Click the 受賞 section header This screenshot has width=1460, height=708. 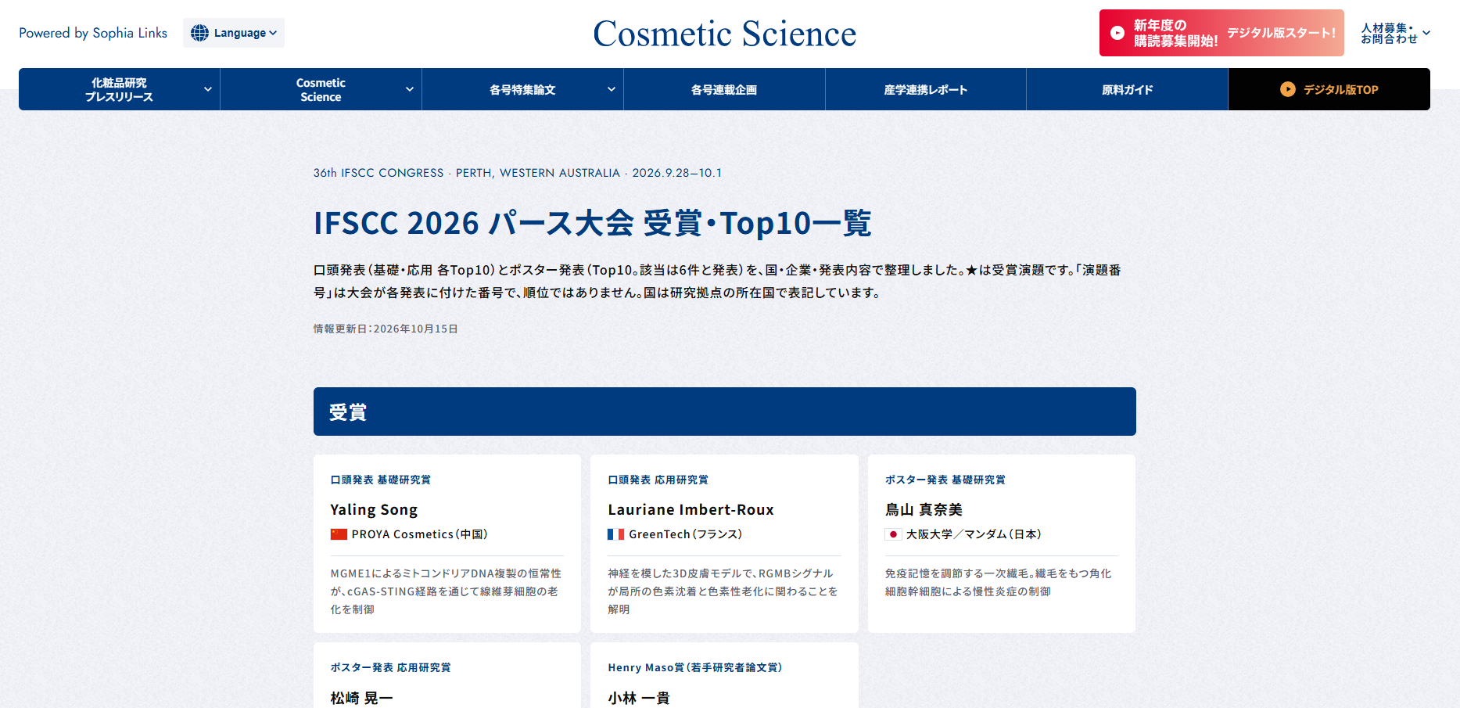[725, 412]
